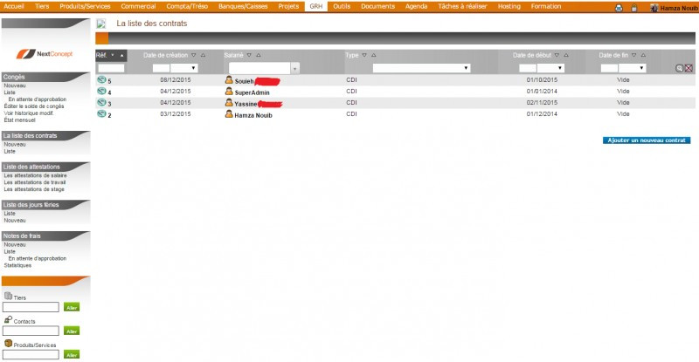
Task: Focus the Tiers search field
Action: (x=31, y=307)
